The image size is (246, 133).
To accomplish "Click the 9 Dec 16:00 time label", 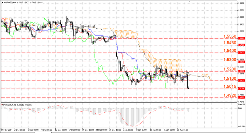I will click(47, 130).
